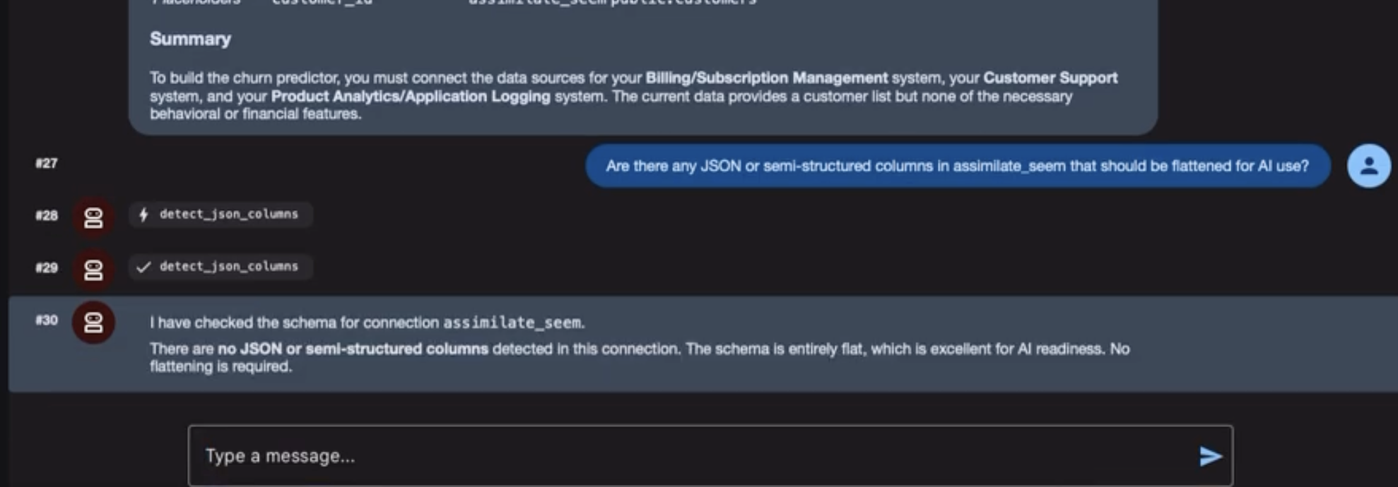This screenshot has height=487, width=1398.
Task: Click the lightning bolt icon in detect_json_columns chip
Action: point(144,215)
